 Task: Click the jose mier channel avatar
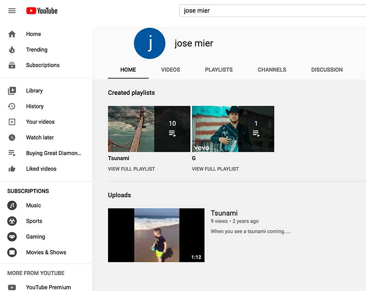tap(150, 43)
